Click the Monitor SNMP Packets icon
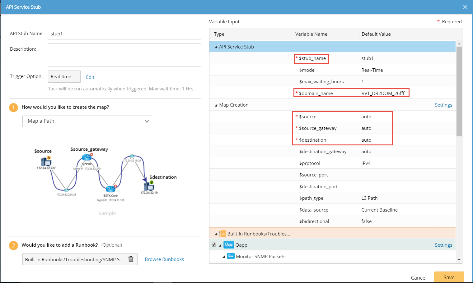Screen dimensions: 473x283 click(x=231, y=256)
